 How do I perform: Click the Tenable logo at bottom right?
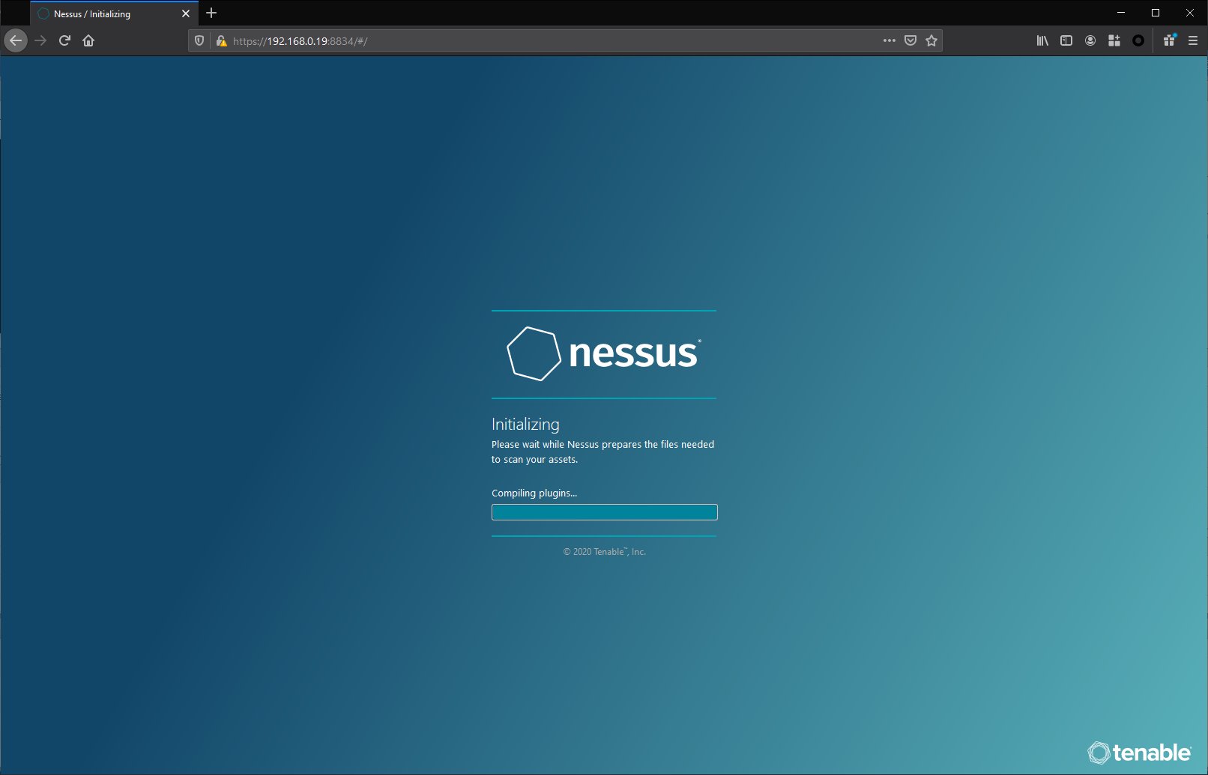1140,753
